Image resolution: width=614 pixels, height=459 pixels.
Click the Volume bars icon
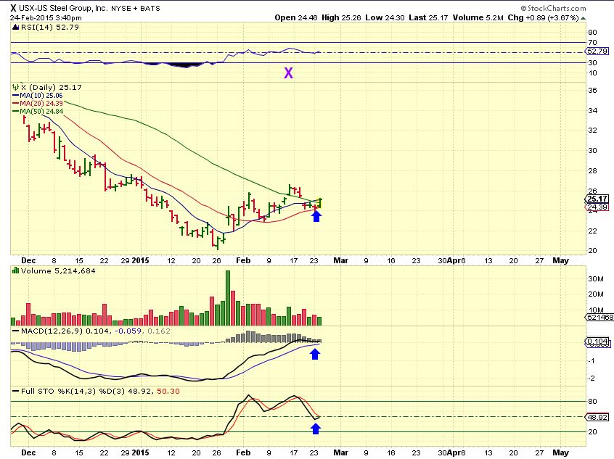(x=16, y=270)
